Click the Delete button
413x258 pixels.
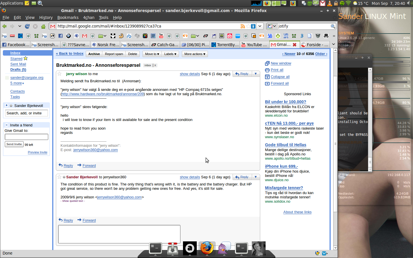[133, 54]
